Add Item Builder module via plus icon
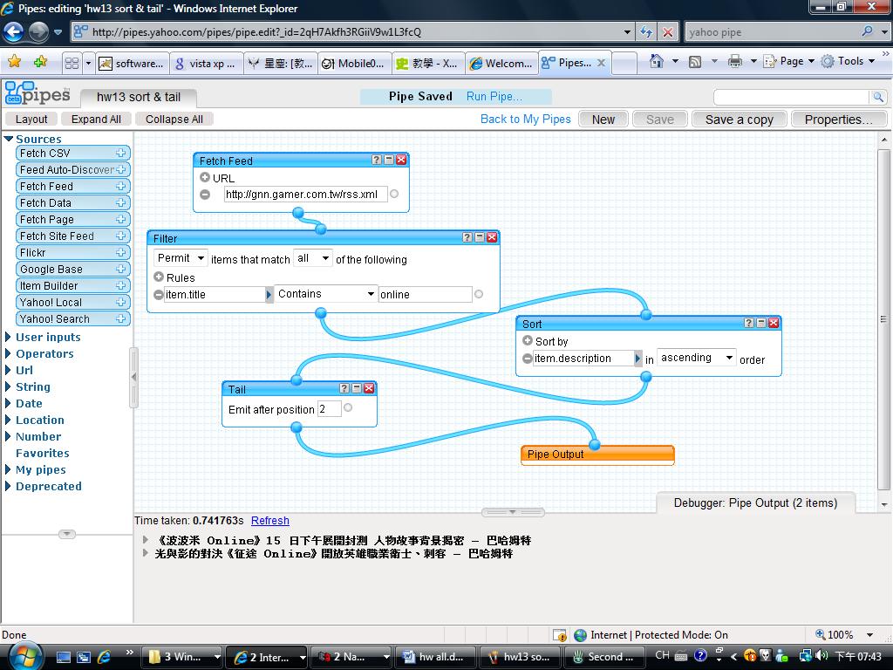 pos(120,285)
